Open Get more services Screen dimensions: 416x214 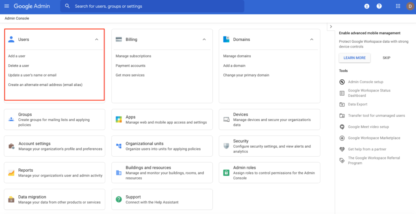pos(130,75)
